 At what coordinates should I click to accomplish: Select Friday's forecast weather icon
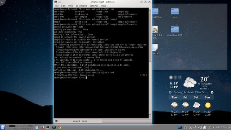(x=186, y=105)
